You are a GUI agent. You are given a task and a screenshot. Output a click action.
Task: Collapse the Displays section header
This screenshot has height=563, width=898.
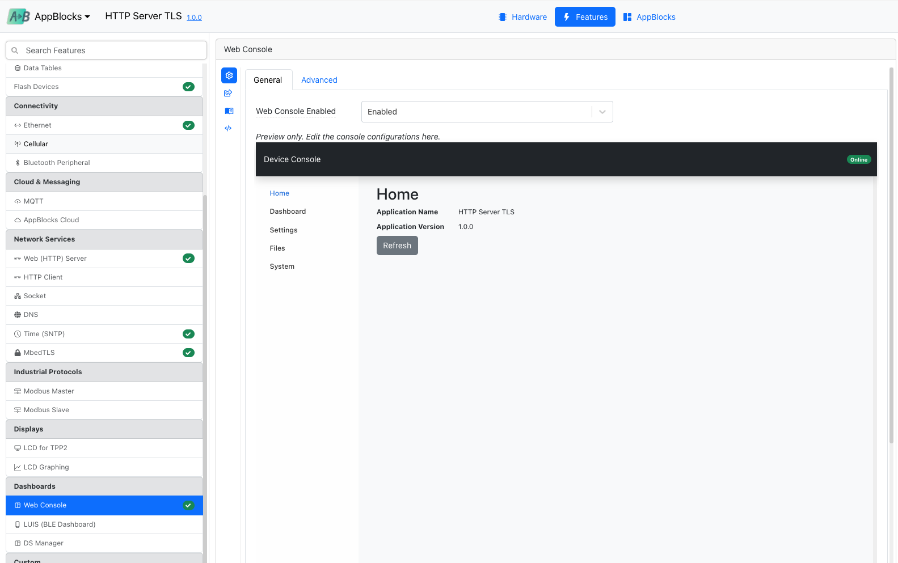click(x=104, y=429)
